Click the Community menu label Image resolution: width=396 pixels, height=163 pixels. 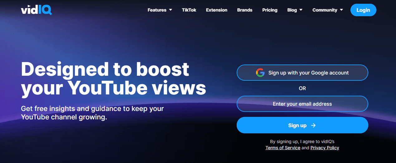pos(325,10)
